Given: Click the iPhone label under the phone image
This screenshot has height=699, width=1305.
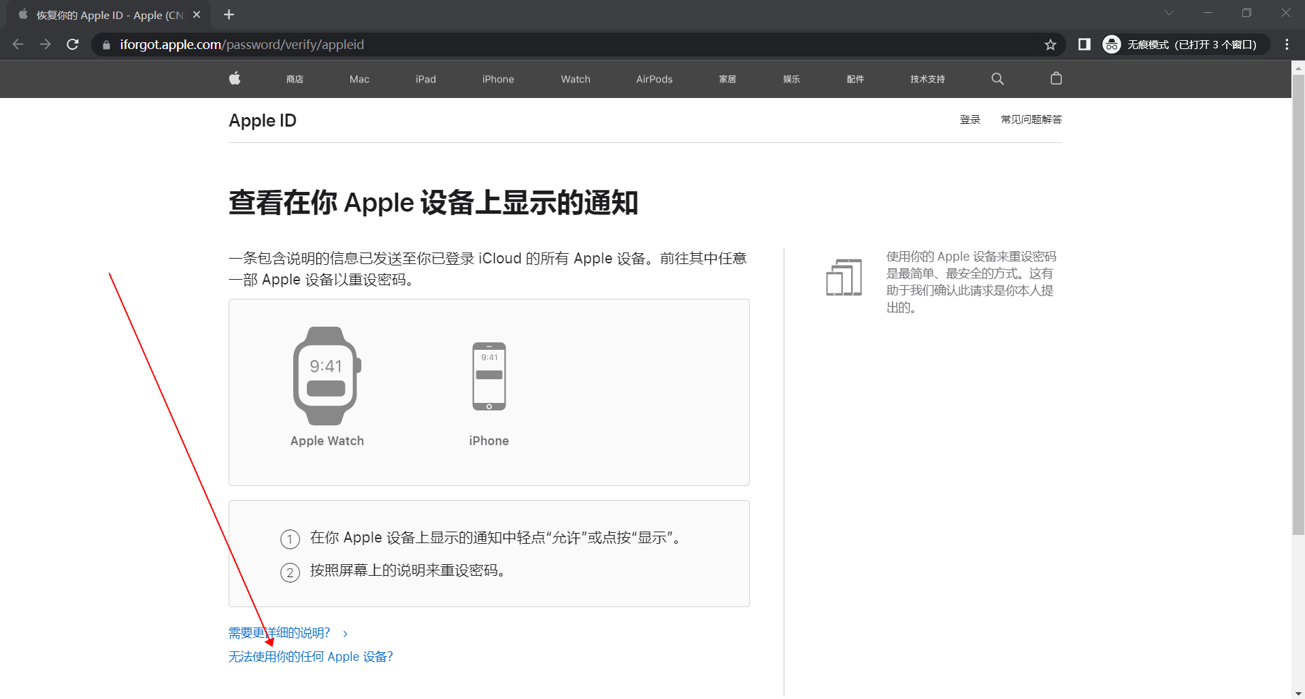Looking at the screenshot, I should pos(489,441).
